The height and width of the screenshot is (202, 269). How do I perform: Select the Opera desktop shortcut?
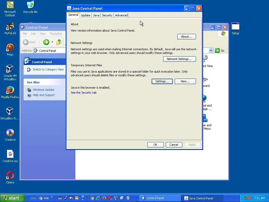10,178
